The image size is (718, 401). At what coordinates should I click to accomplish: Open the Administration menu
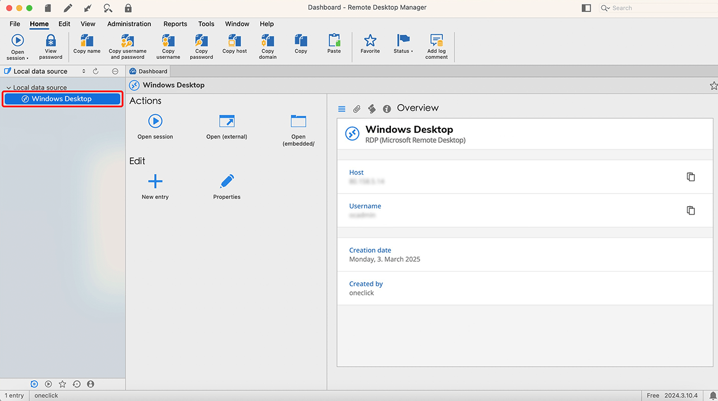coord(129,24)
